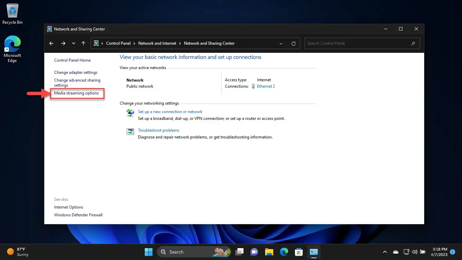The image size is (462, 260).
Task: Go back using the Back arrow
Action: [51, 43]
